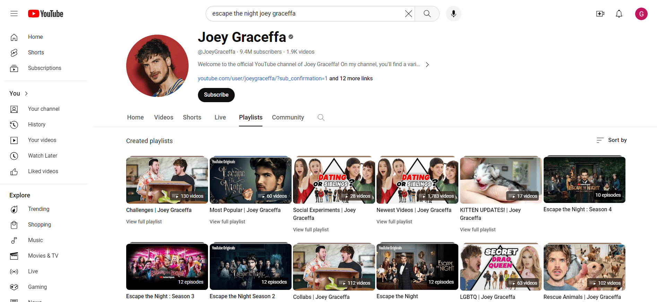Click the Challenges | Joey Graceffa title
Screen dimensions: 657x302
pos(159,210)
